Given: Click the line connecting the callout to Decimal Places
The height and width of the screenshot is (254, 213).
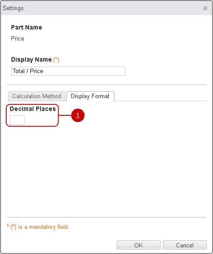Looking at the screenshot, I should pos(65,115).
